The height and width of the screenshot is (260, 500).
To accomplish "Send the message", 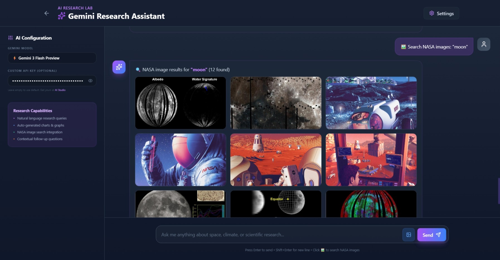I will [431, 235].
